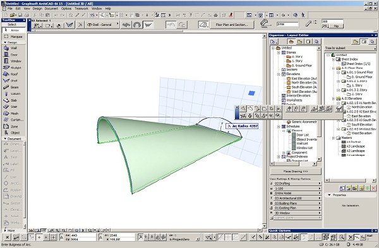Delete item icon in Layout Book pane
This screenshot has height=248, width=379.
[x=373, y=188]
